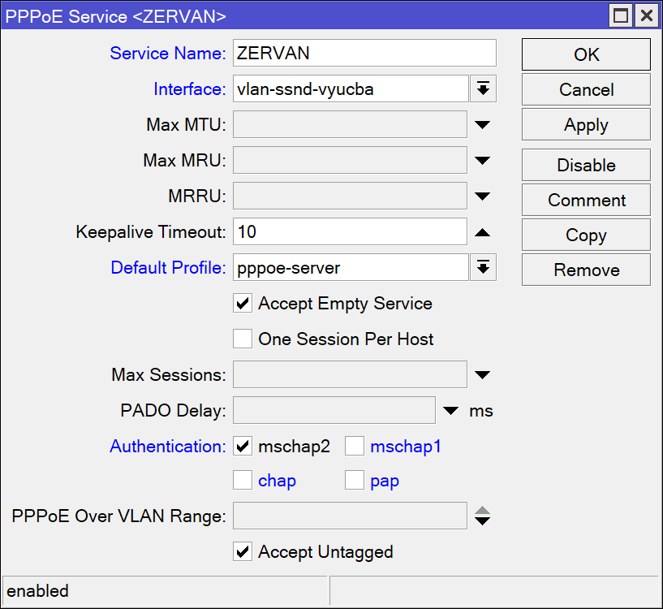Disable the ZERVAN service

pos(585,165)
